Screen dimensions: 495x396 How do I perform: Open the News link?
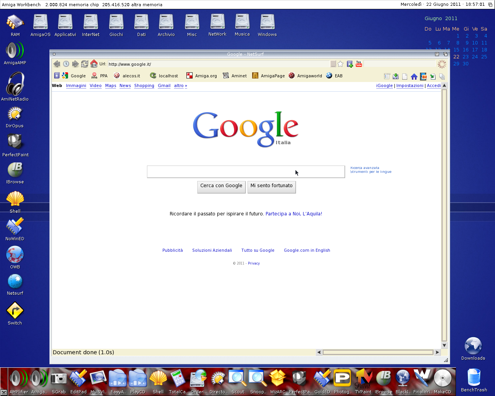click(125, 86)
